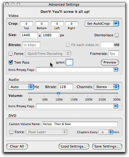Check the Force Dual Layer checkbox

pos(11,132)
